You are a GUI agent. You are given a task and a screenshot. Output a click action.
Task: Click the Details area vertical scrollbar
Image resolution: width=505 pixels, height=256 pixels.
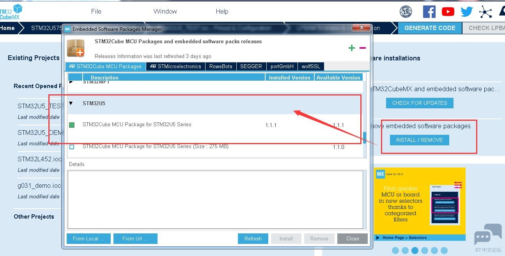pyautogui.click(x=365, y=199)
